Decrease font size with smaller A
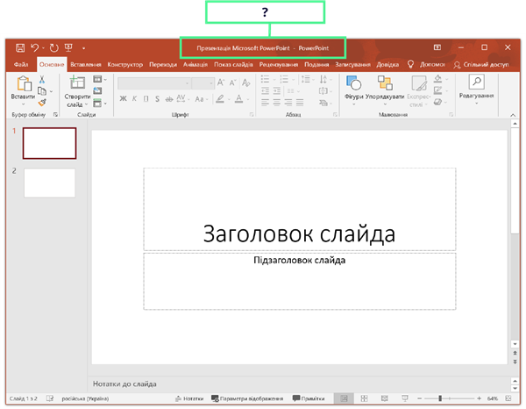The image size is (526, 409). pyautogui.click(x=232, y=83)
